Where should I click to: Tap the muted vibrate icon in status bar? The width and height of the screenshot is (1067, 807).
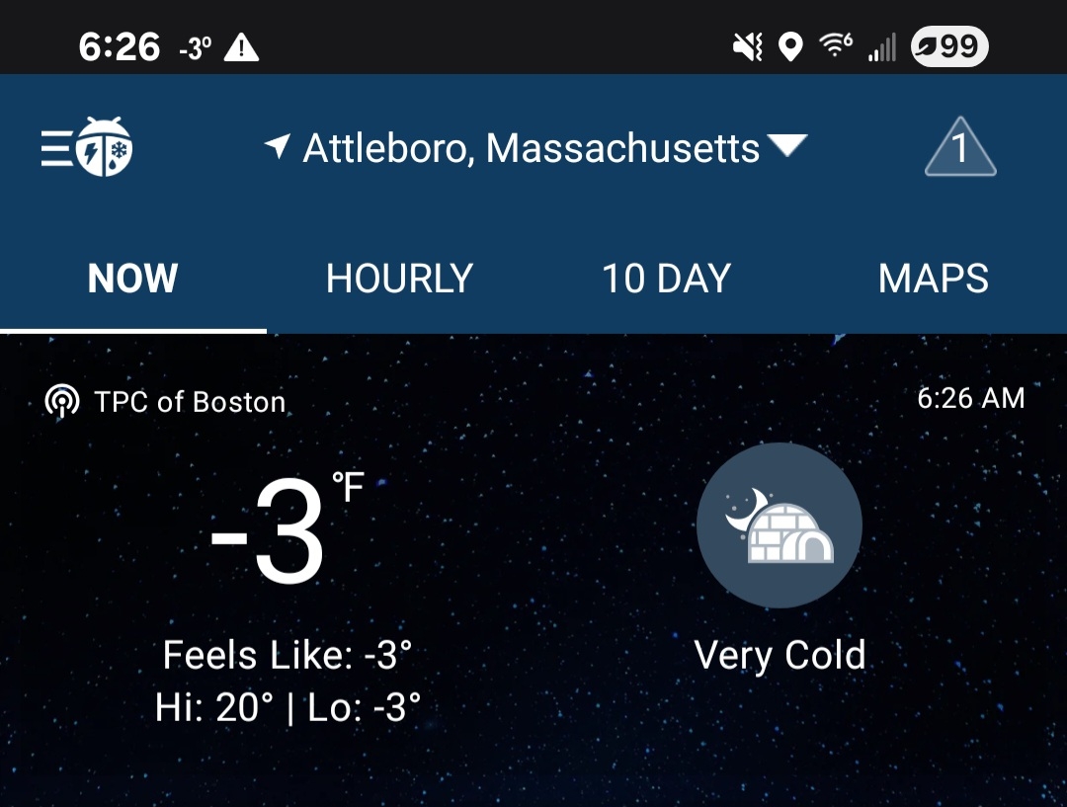pos(748,46)
